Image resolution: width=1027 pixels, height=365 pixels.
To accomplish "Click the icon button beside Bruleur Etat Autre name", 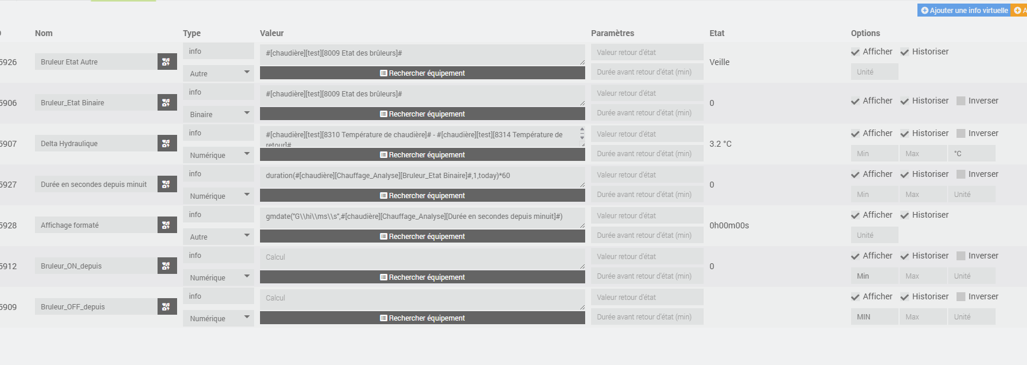I will click(x=166, y=62).
